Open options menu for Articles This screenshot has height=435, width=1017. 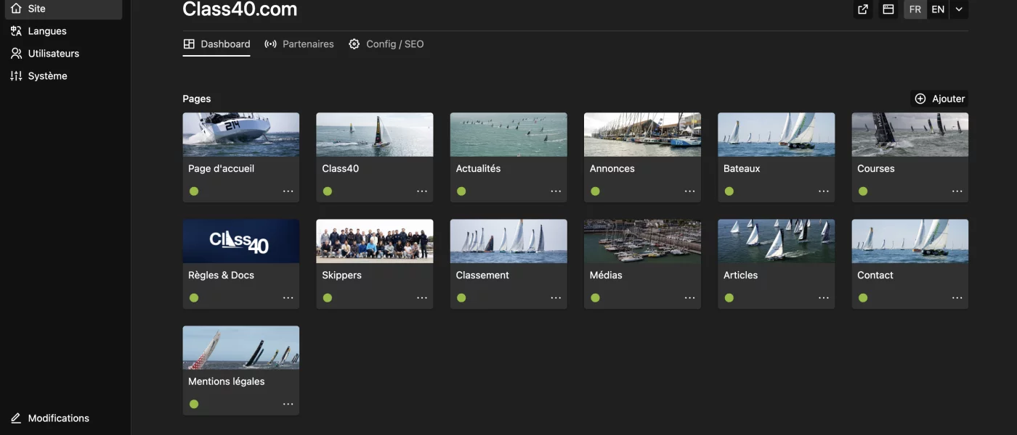(x=823, y=298)
